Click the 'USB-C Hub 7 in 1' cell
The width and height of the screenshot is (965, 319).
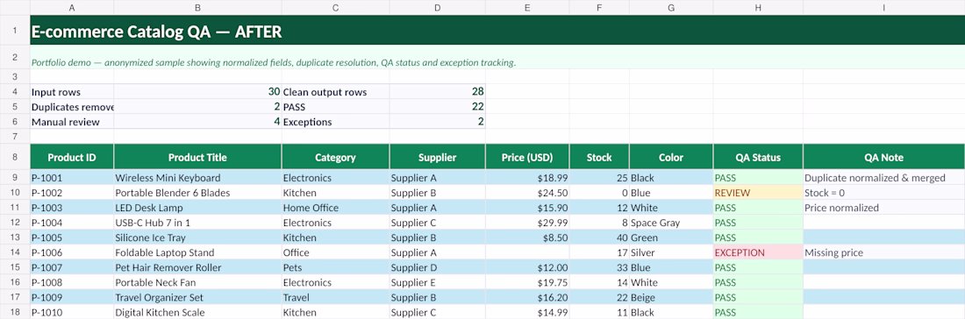(197, 223)
